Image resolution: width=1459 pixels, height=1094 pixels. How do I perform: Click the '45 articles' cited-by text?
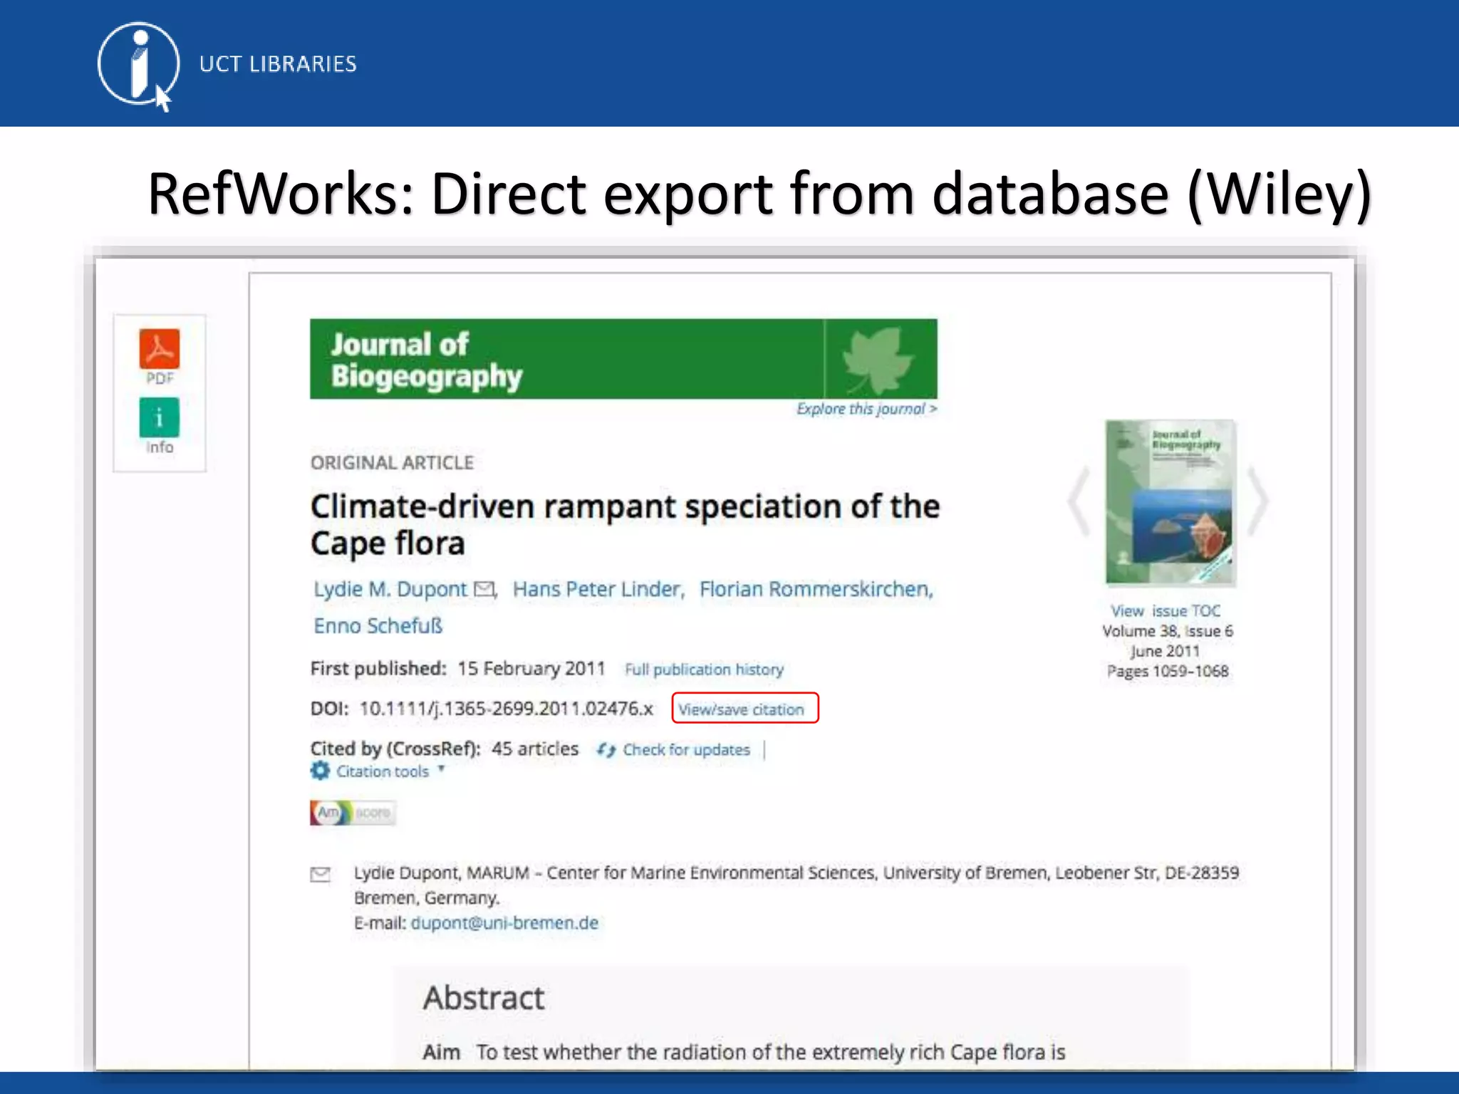click(x=535, y=749)
